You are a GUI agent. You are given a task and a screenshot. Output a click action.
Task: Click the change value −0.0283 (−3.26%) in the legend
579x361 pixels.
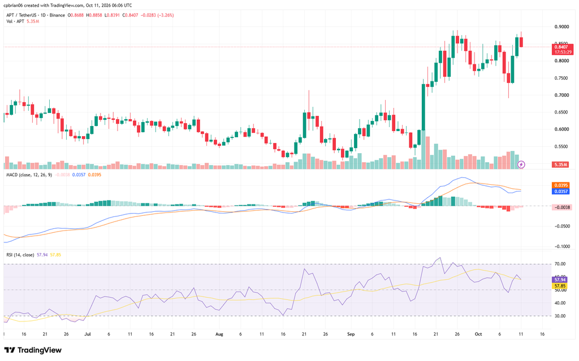point(157,15)
